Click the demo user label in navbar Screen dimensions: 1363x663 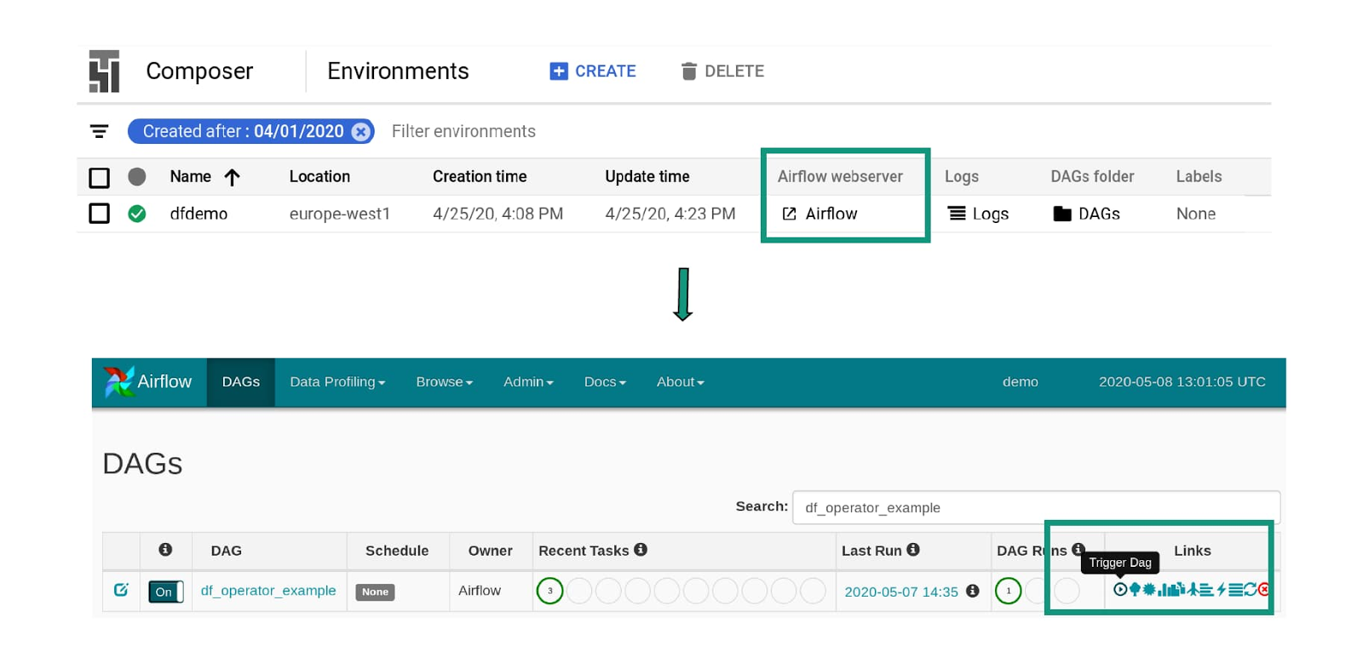(x=1021, y=382)
